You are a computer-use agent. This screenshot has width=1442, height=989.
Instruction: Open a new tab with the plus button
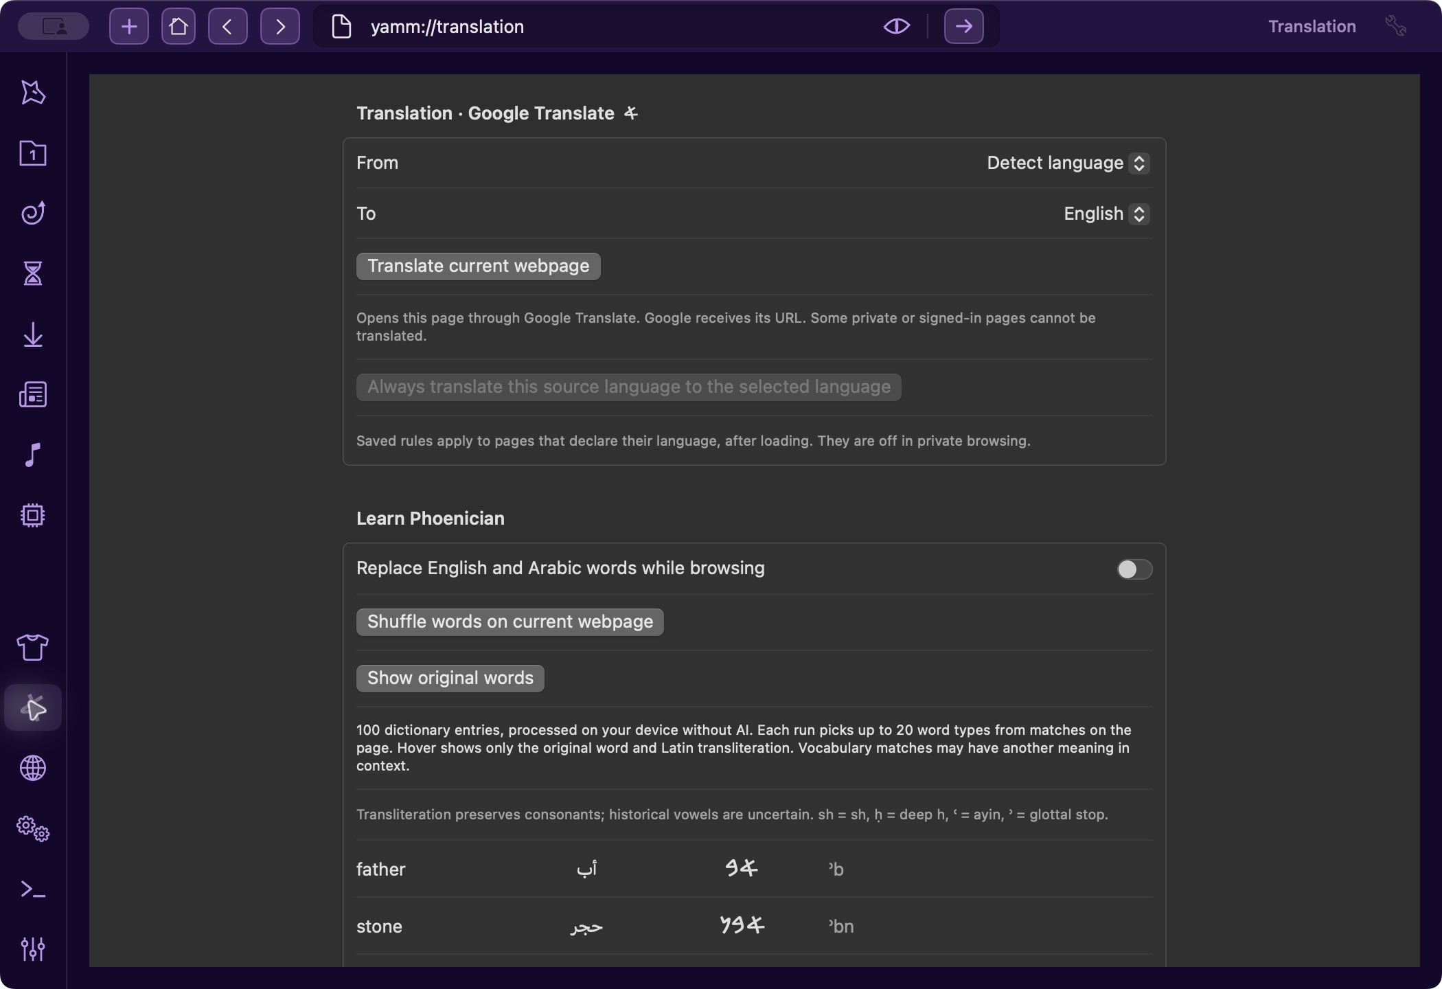coord(129,27)
